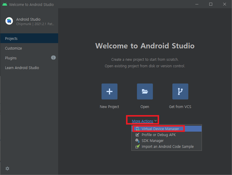Open the Learn Android Studio tab
Image resolution: width=232 pixels, height=175 pixels.
click(x=29, y=68)
